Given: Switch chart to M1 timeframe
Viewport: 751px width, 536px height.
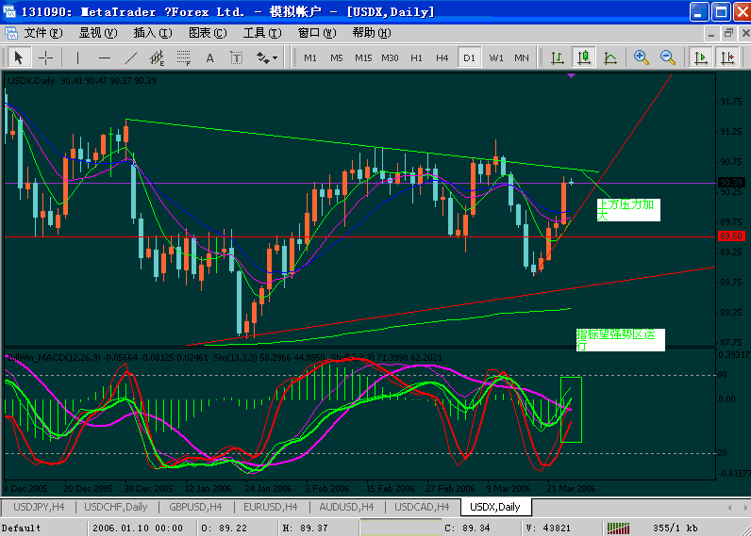Looking at the screenshot, I should (310, 57).
